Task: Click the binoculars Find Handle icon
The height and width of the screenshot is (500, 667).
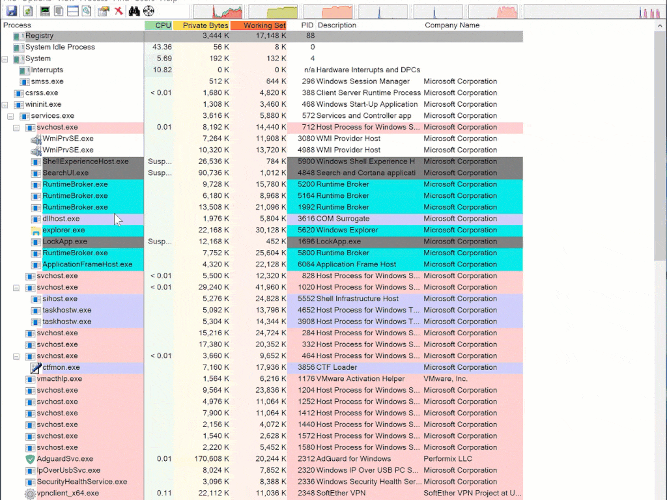Action: 134,10
